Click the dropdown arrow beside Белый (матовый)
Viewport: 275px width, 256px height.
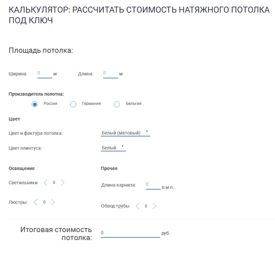[x=147, y=131]
